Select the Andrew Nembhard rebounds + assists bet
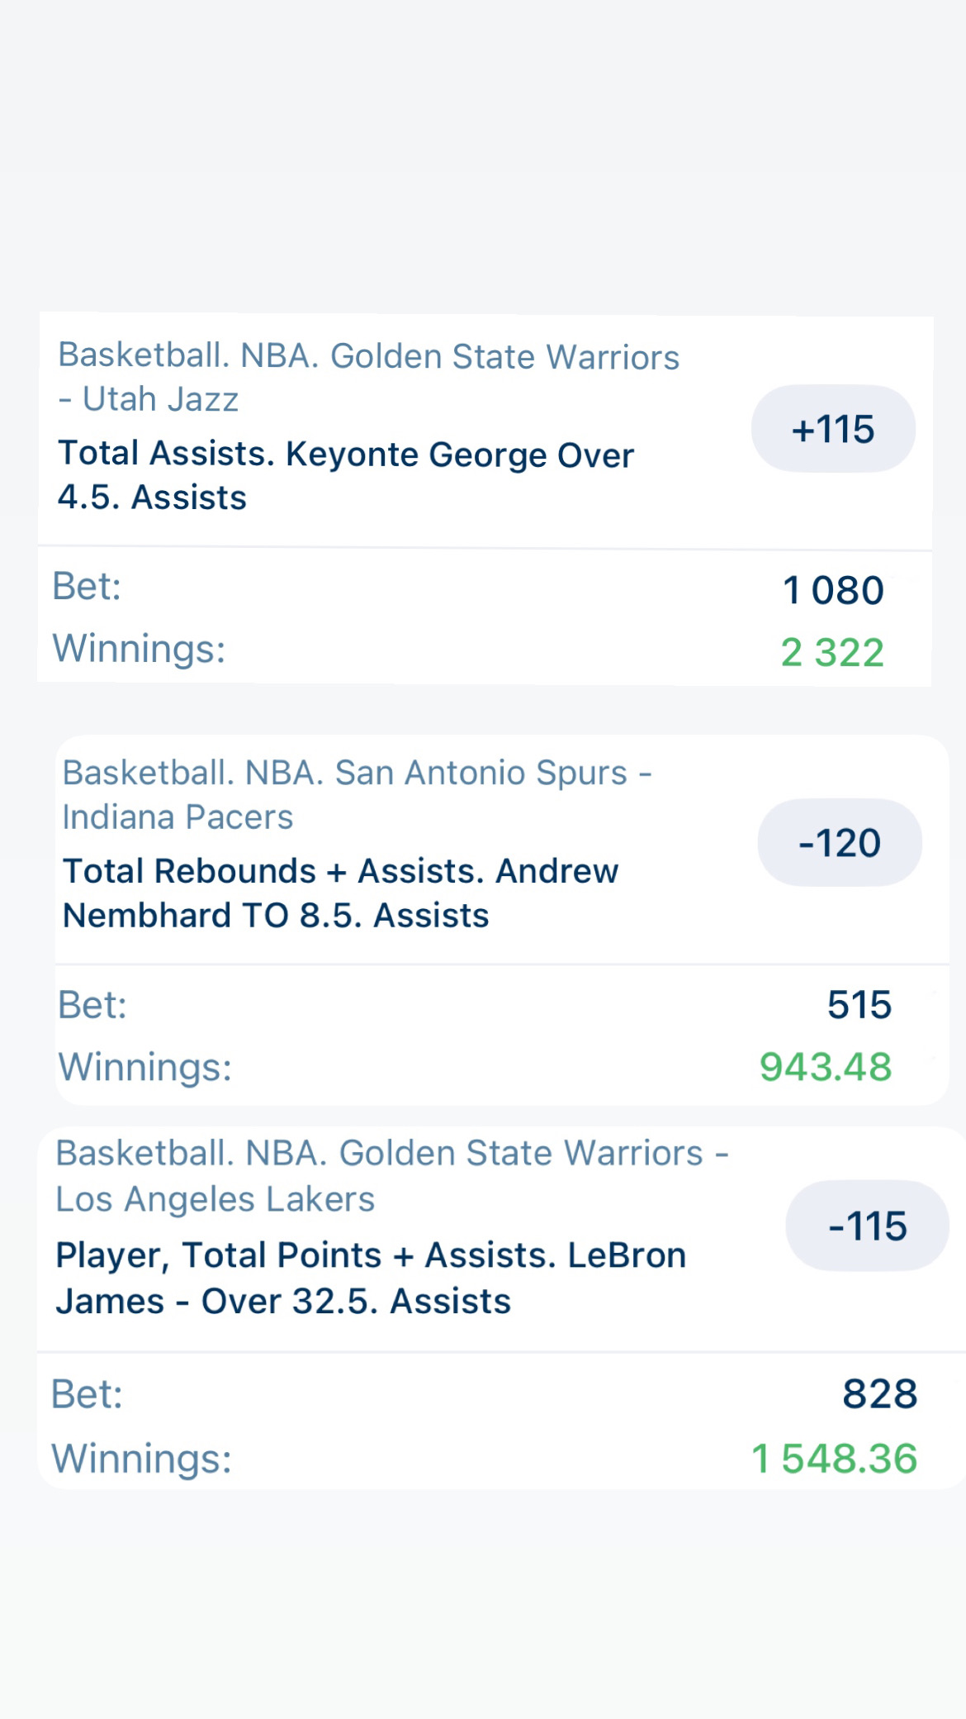The height and width of the screenshot is (1719, 966). coord(340,893)
